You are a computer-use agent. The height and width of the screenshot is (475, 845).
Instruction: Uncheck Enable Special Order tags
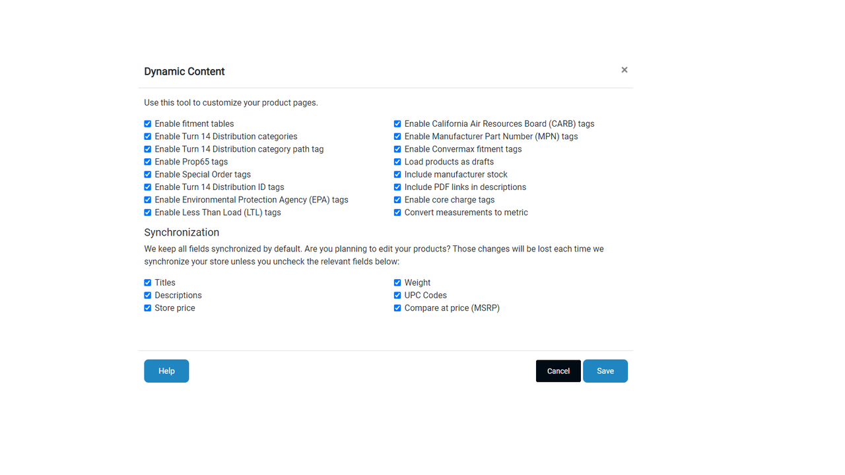[147, 174]
